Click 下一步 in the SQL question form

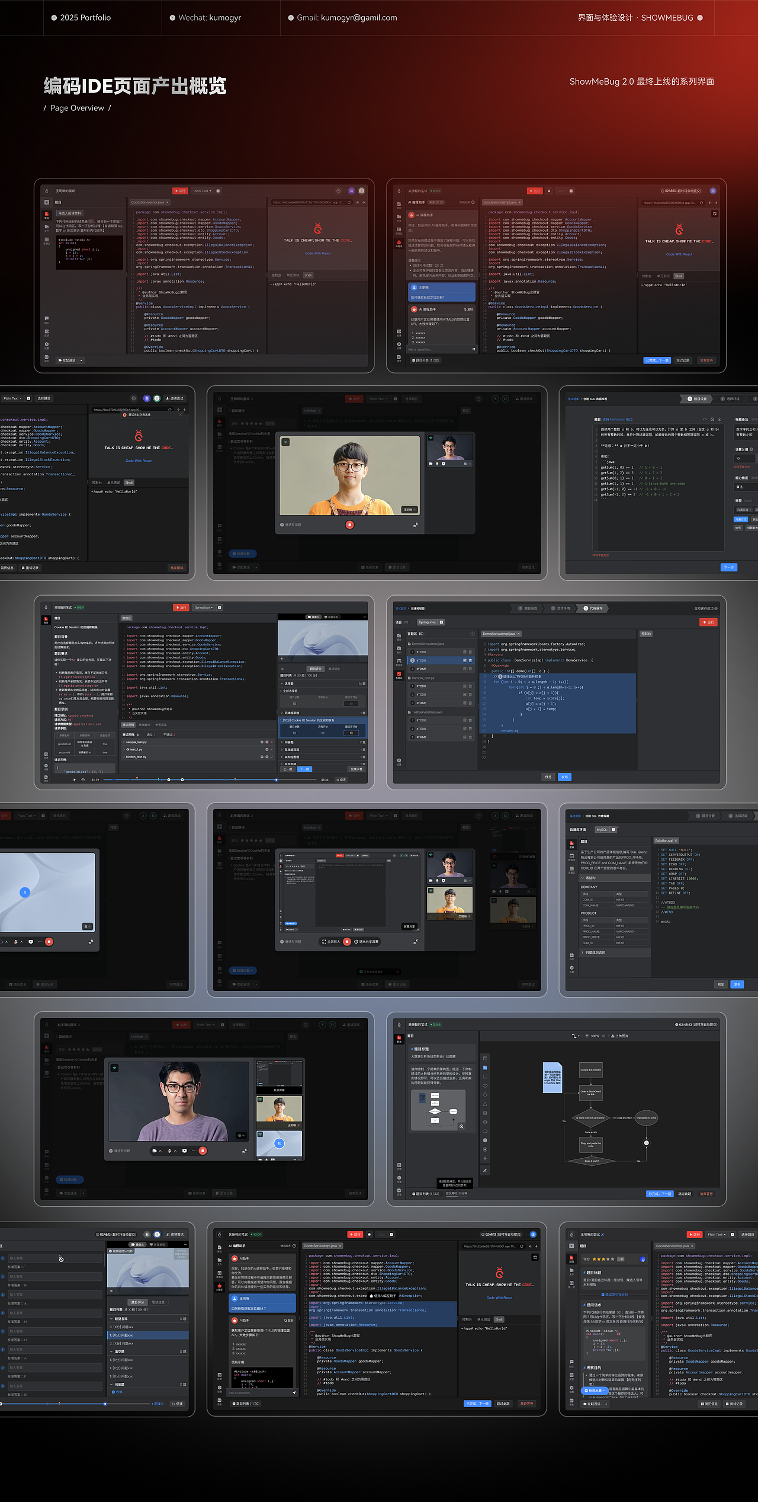tap(729, 567)
